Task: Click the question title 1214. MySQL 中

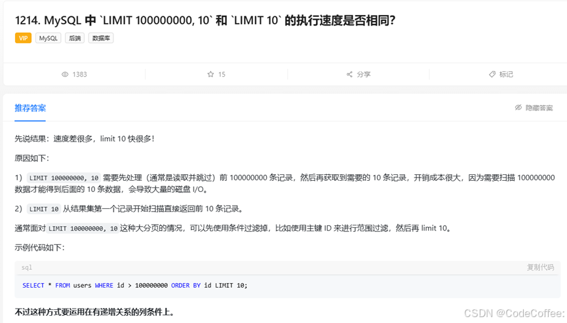Action: (205, 20)
